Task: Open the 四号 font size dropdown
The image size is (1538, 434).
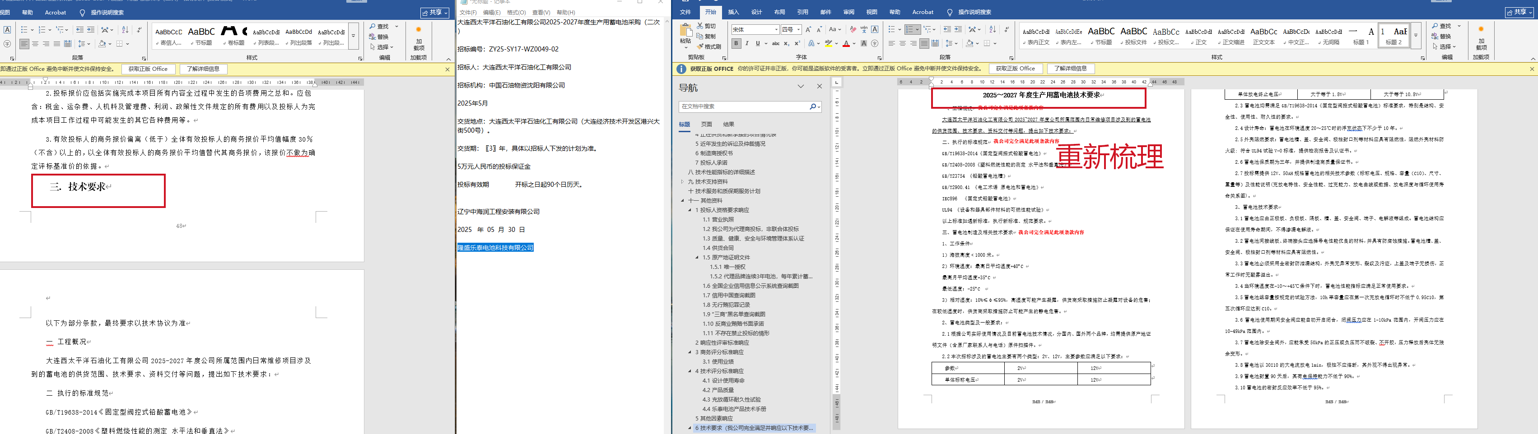Action: click(798, 30)
